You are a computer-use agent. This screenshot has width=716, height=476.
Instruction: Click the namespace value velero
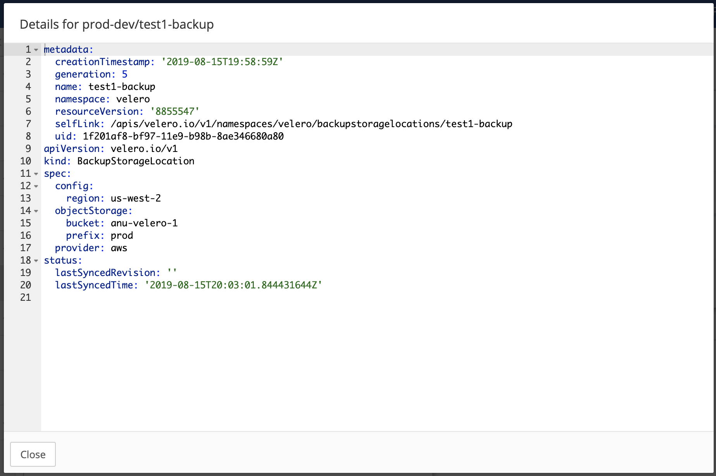pos(133,99)
